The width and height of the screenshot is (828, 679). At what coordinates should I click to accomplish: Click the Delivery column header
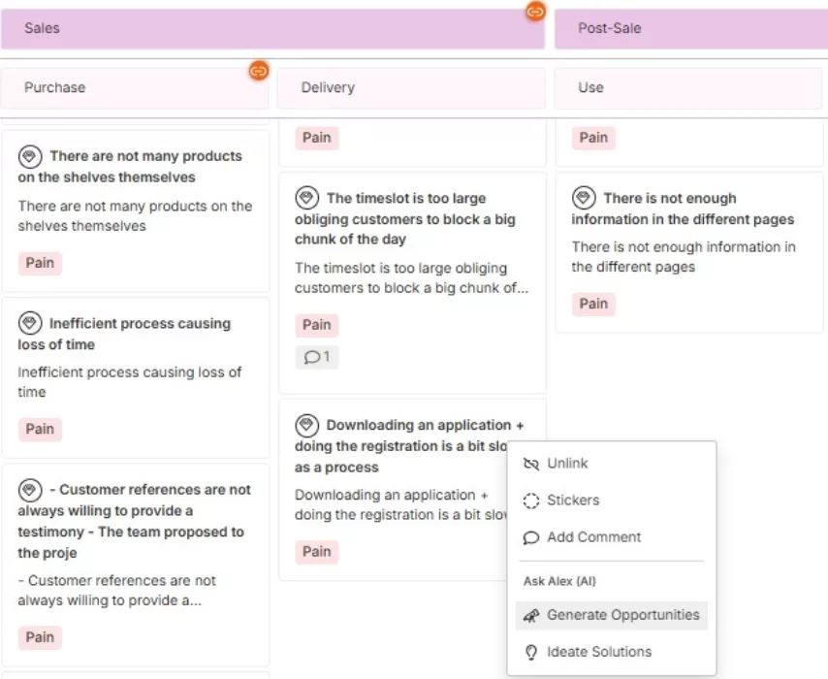[x=411, y=88]
